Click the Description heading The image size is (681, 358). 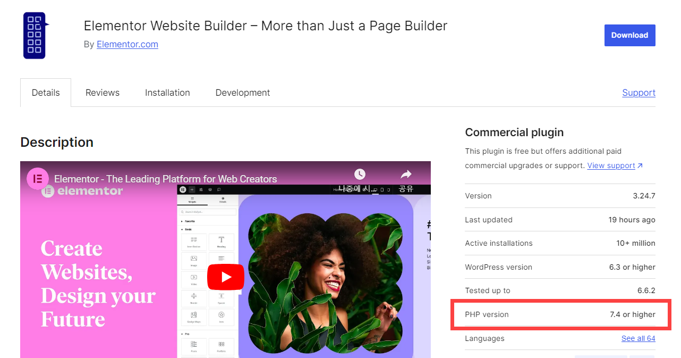click(57, 142)
